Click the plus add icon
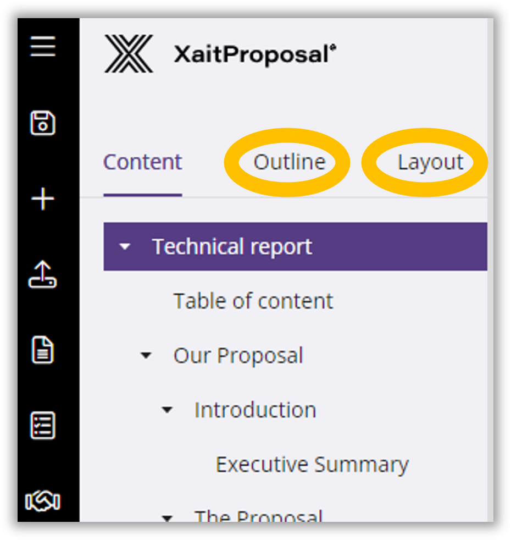Image resolution: width=511 pixels, height=540 pixels. [x=42, y=199]
